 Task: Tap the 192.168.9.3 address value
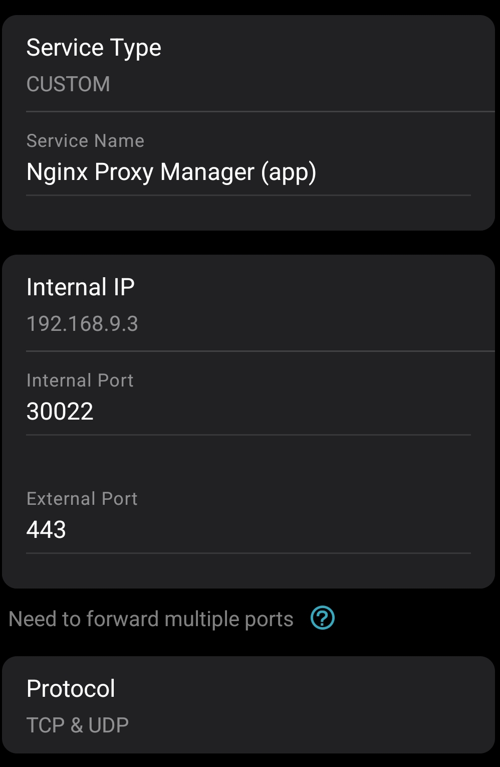pyautogui.click(x=82, y=324)
